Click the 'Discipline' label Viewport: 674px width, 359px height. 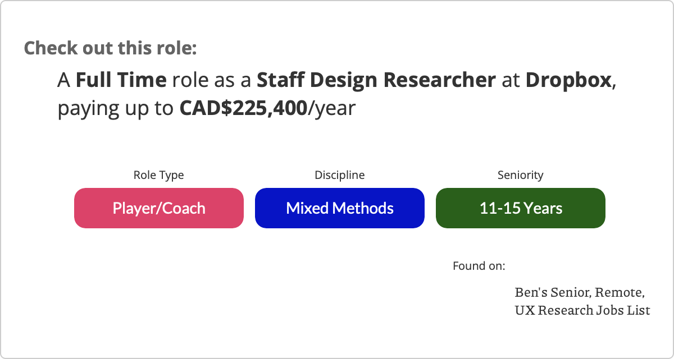(x=340, y=175)
